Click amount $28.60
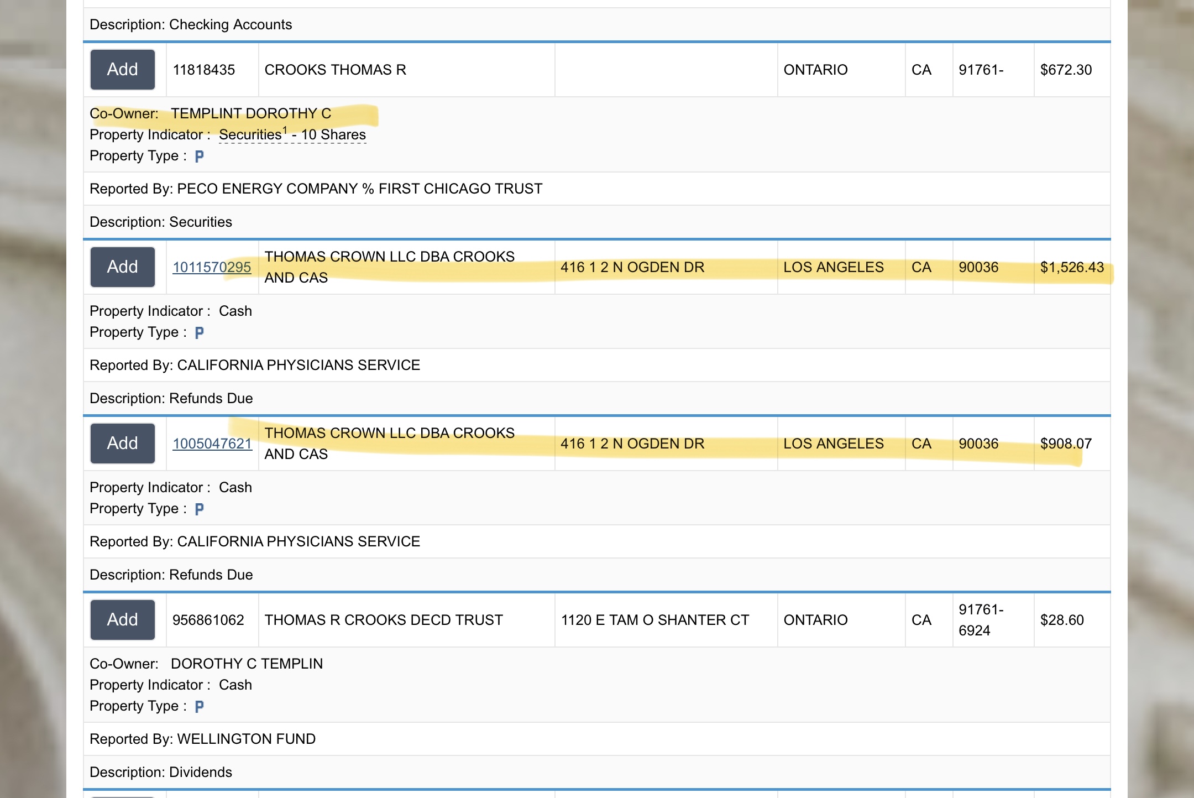This screenshot has width=1194, height=798. (x=1062, y=620)
